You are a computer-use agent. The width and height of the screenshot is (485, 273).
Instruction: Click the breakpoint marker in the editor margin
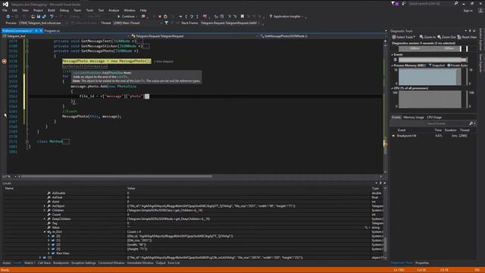[5, 61]
